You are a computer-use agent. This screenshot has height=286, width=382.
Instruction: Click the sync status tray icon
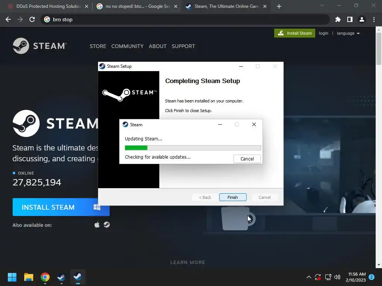[318, 277]
